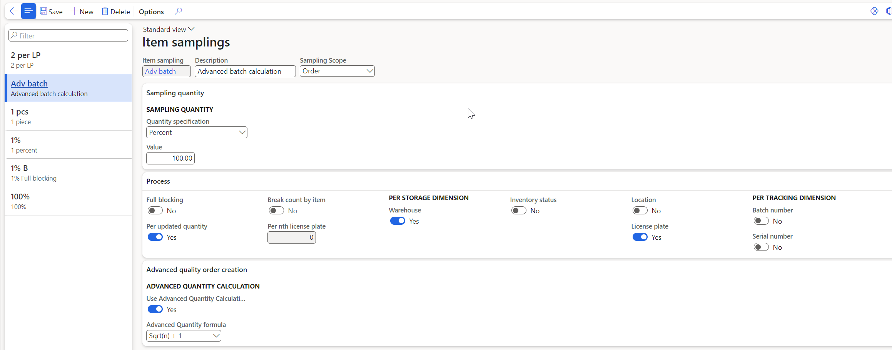Open the Standard view selector
This screenshot has width=892, height=350.
click(x=169, y=30)
